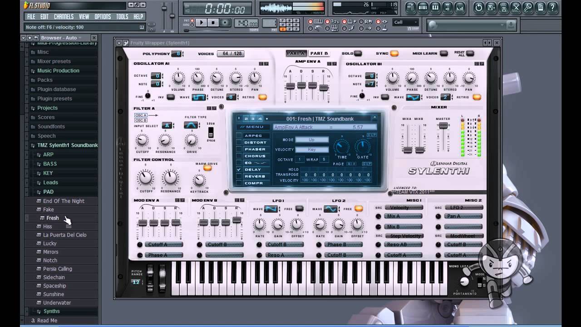The height and width of the screenshot is (327, 581).
Task: Switch to Sylenth1 PART A
Action: point(296,54)
